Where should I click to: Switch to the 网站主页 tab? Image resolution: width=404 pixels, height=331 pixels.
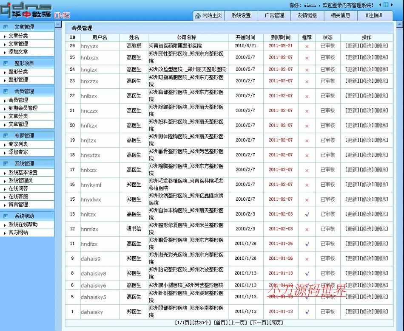pyautogui.click(x=209, y=15)
